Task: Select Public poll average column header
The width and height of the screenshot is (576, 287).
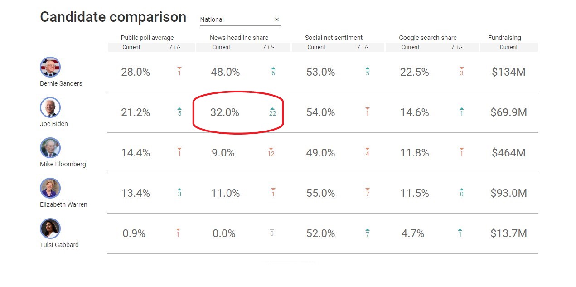Action: (147, 38)
